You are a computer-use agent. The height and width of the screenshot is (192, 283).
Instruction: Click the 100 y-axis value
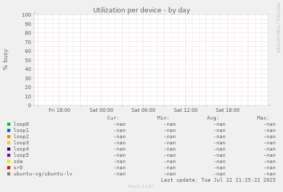[x=26, y=14]
